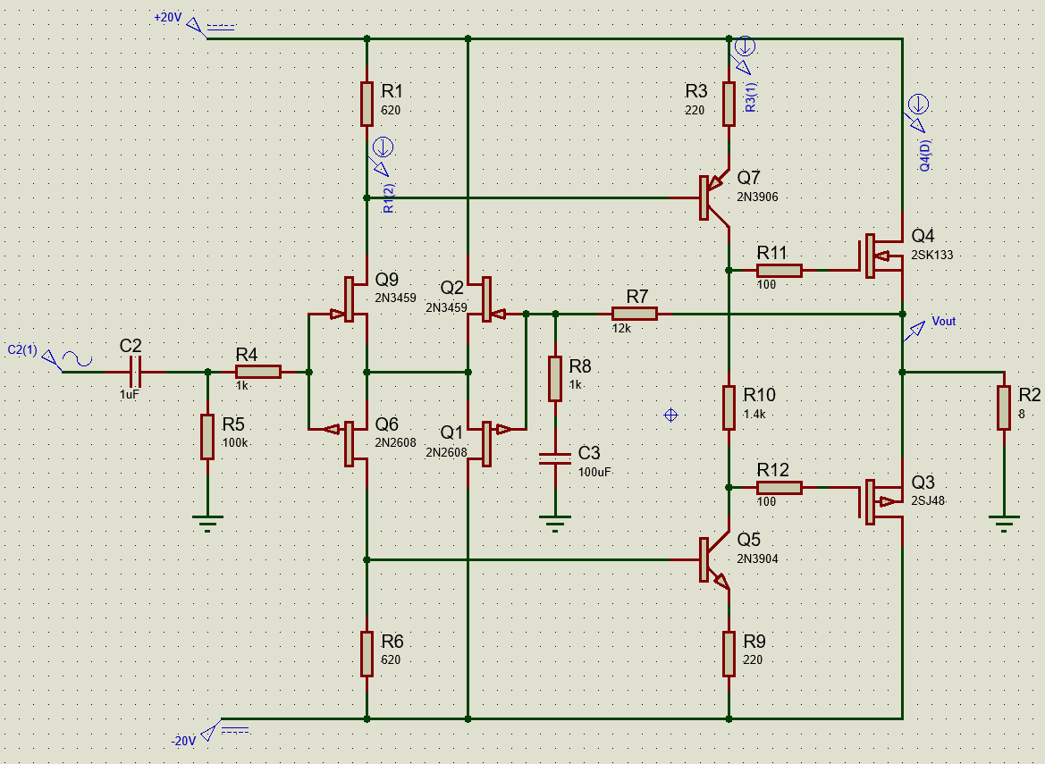Select resistor R9 220 body

pyautogui.click(x=729, y=654)
